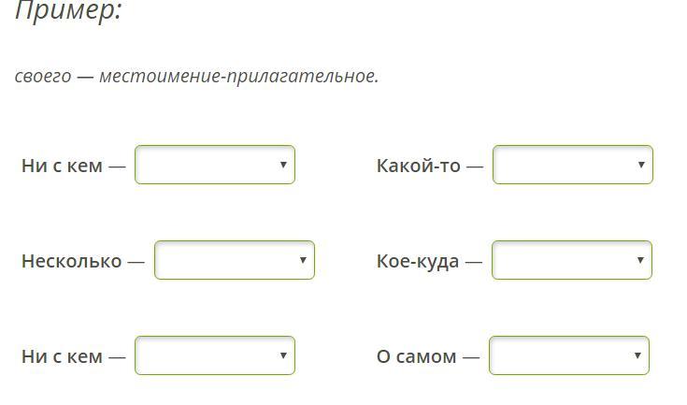Click the arrow in the Несколько dropdown
The width and height of the screenshot is (687, 405).
click(303, 260)
